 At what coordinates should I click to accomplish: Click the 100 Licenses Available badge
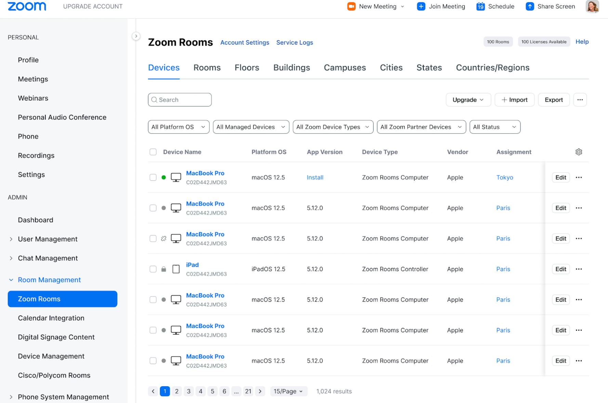[x=544, y=42]
